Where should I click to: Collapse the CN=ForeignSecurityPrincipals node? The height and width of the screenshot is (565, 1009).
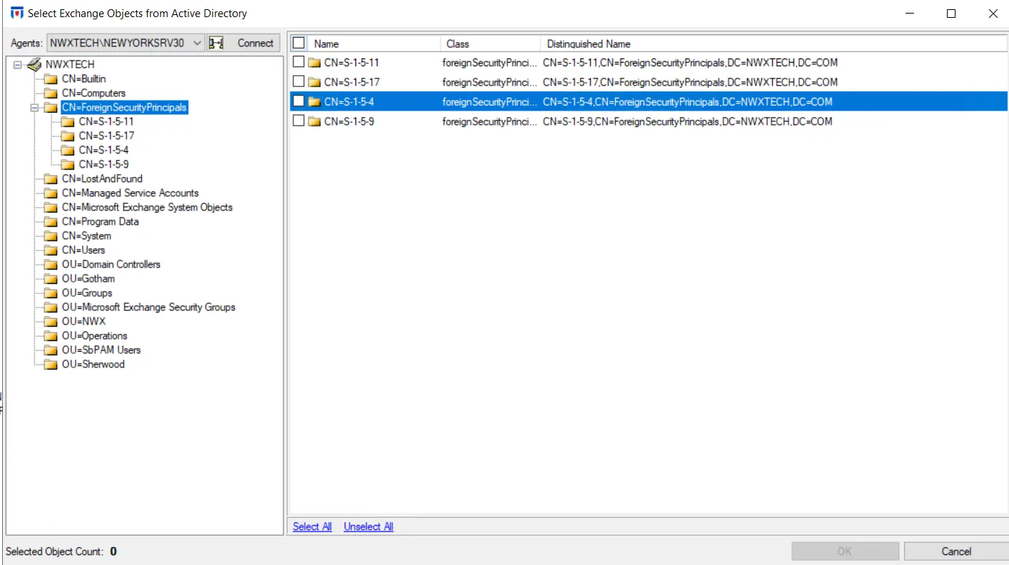click(x=34, y=108)
